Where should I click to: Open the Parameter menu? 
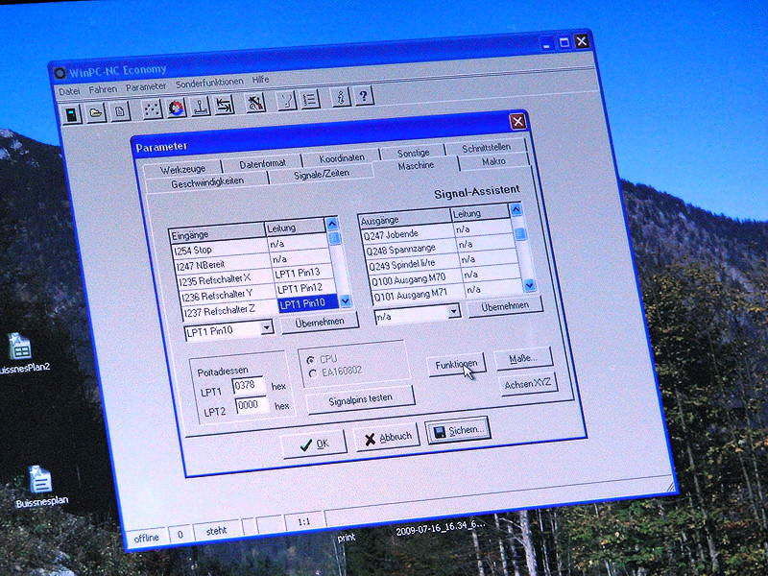(146, 86)
